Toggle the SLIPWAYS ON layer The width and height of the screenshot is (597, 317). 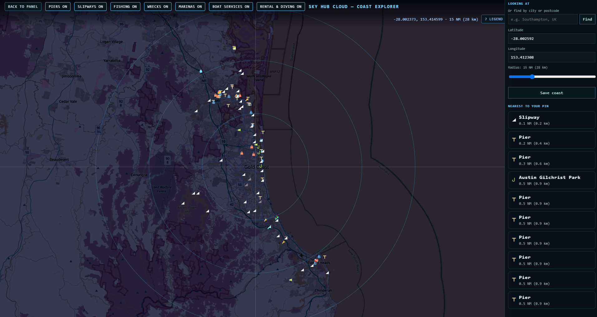pyautogui.click(x=90, y=7)
